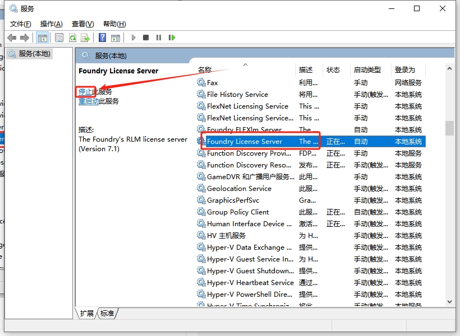Go forward with the toolbar forward arrow
Viewport: 460px width, 336px height.
pyautogui.click(x=25, y=38)
